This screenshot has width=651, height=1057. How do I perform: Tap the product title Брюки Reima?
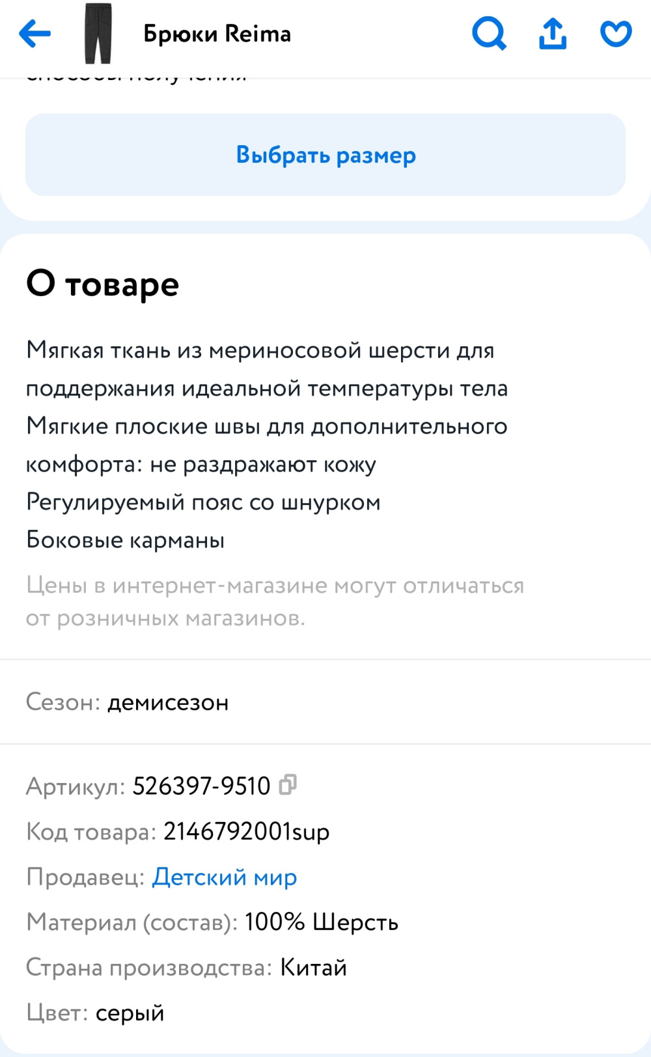[217, 34]
